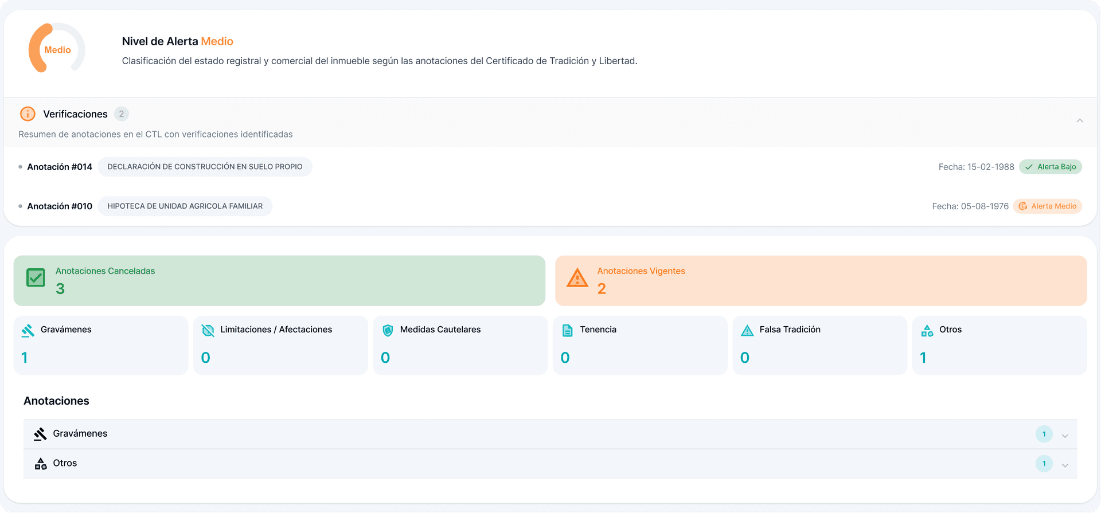Collapse the Verificaciones section chevron

point(1080,120)
